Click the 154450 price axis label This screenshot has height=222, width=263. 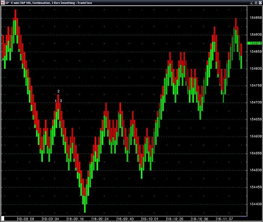pyautogui.click(x=255, y=187)
